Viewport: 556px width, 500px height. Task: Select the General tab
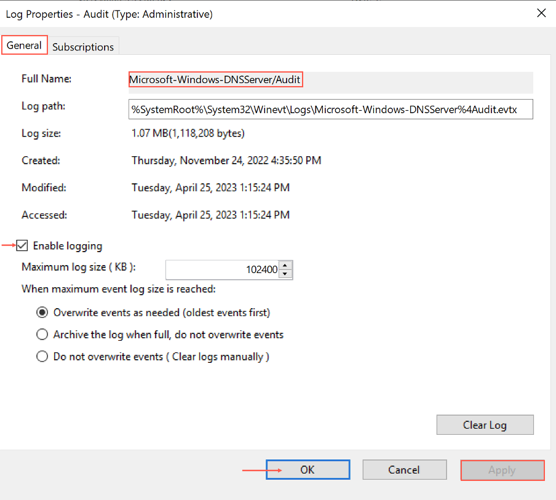pos(25,46)
